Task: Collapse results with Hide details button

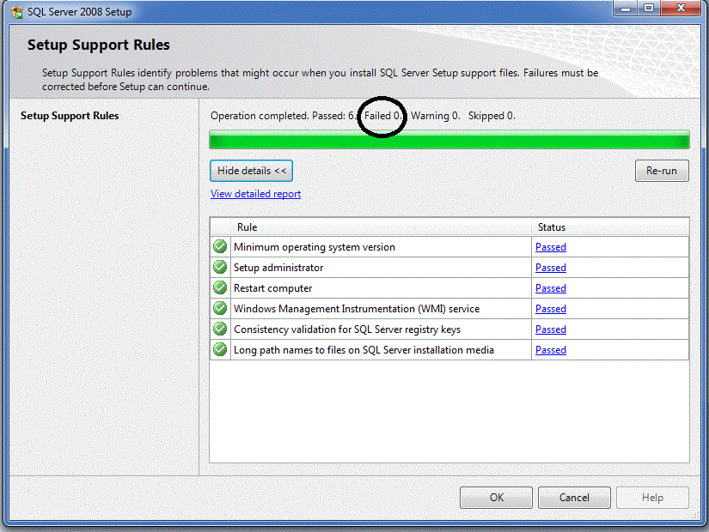Action: pos(252,171)
